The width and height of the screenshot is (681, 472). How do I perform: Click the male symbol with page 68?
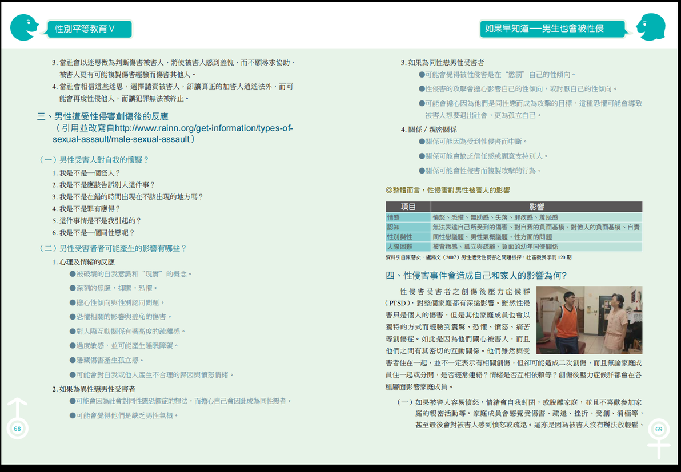(x=17, y=418)
